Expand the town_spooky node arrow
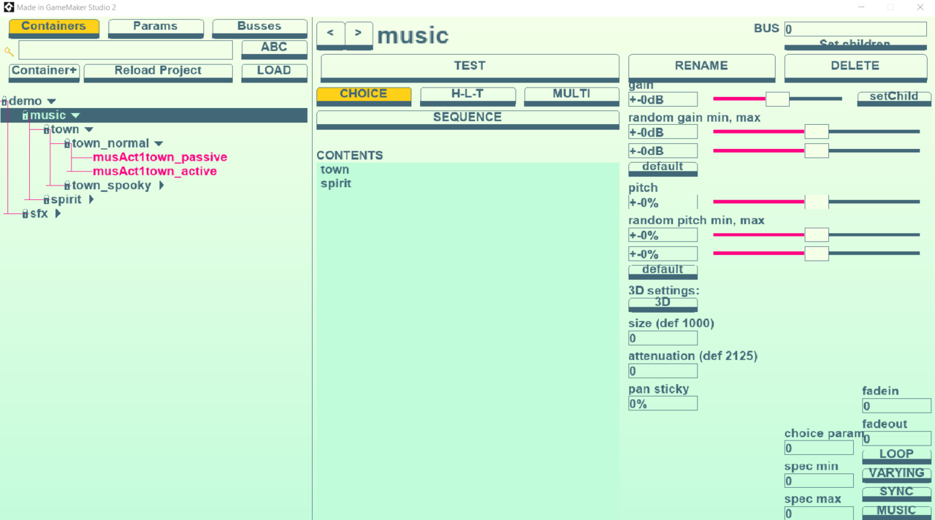935x520 pixels. 161,186
